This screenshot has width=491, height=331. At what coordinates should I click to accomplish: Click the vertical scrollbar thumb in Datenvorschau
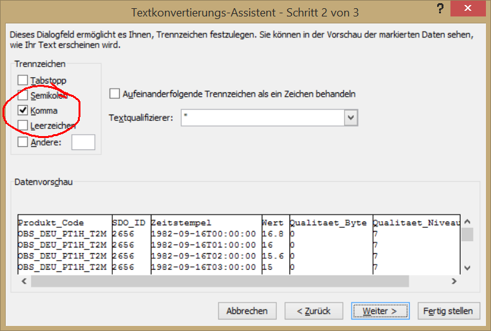pos(467,235)
